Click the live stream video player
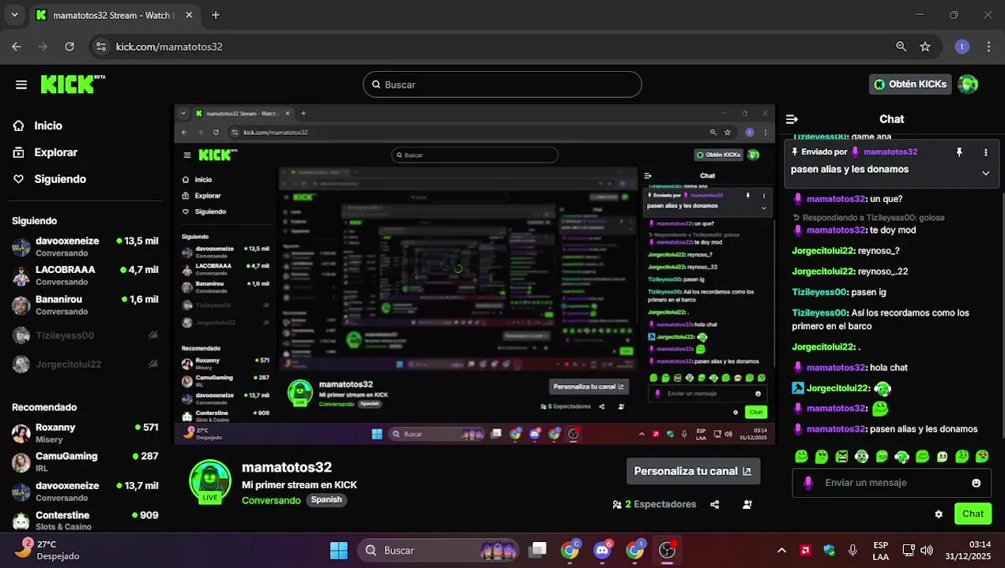This screenshot has height=568, width=1005. 474,275
